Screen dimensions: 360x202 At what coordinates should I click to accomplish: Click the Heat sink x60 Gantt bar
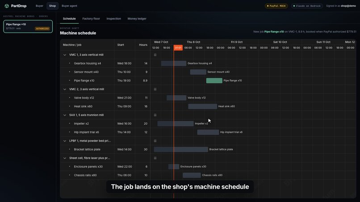[x=202, y=107]
